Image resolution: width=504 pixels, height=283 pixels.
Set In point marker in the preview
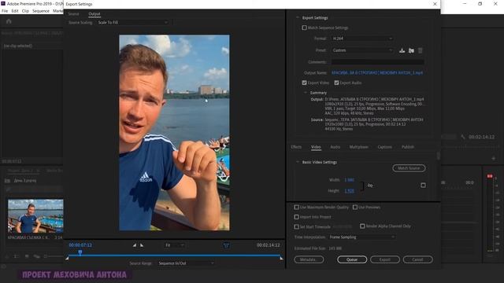(135, 245)
